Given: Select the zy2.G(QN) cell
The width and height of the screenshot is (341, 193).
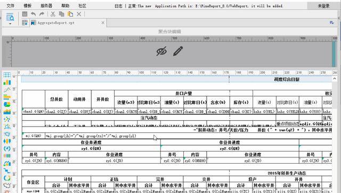Looking at the screenshot, I should click(x=230, y=148).
